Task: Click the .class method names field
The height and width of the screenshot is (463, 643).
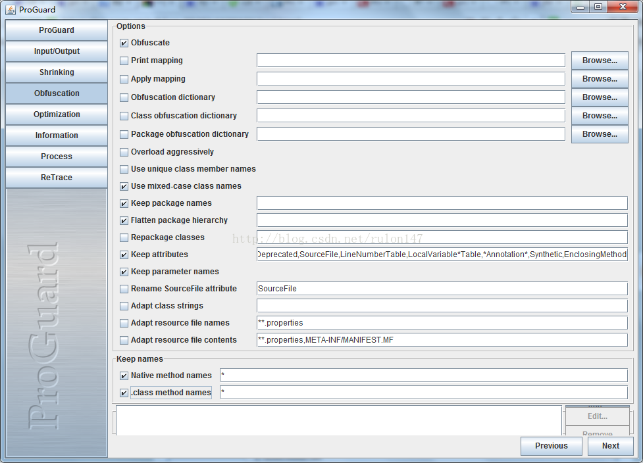Action: (x=424, y=393)
